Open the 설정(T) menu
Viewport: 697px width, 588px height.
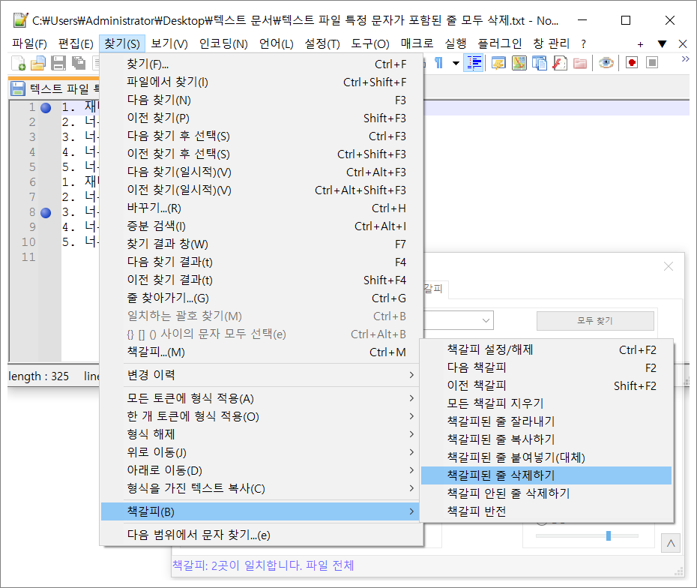point(322,43)
